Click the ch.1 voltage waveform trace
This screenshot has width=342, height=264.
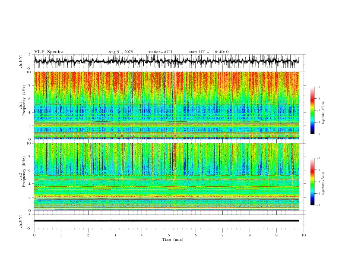[x=166, y=61]
